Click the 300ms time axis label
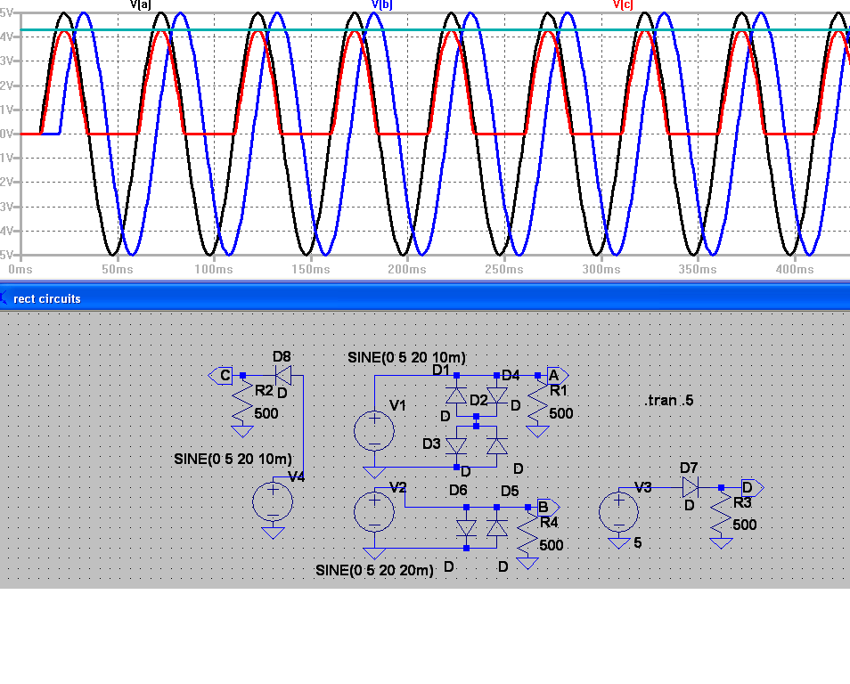The image size is (850, 684). 601,269
